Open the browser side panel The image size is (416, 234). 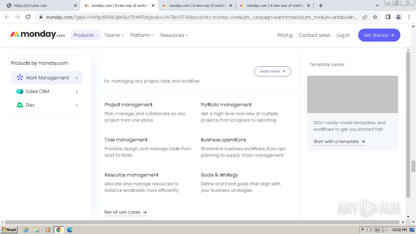click(x=388, y=17)
